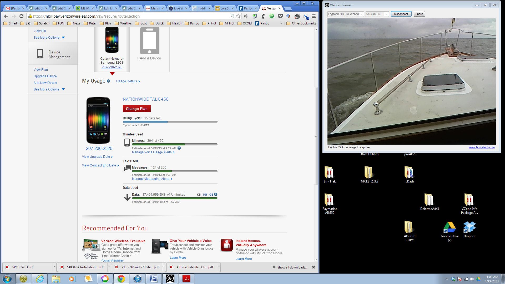This screenshot has width=505, height=284.
Task: Open Usage Details link
Action: [x=128, y=81]
